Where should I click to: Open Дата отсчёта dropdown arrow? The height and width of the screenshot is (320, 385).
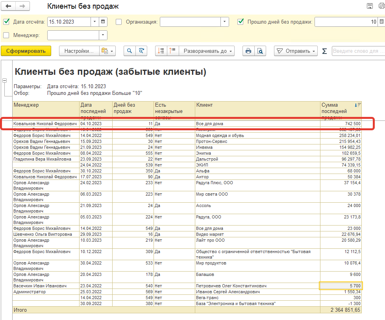pos(95,22)
